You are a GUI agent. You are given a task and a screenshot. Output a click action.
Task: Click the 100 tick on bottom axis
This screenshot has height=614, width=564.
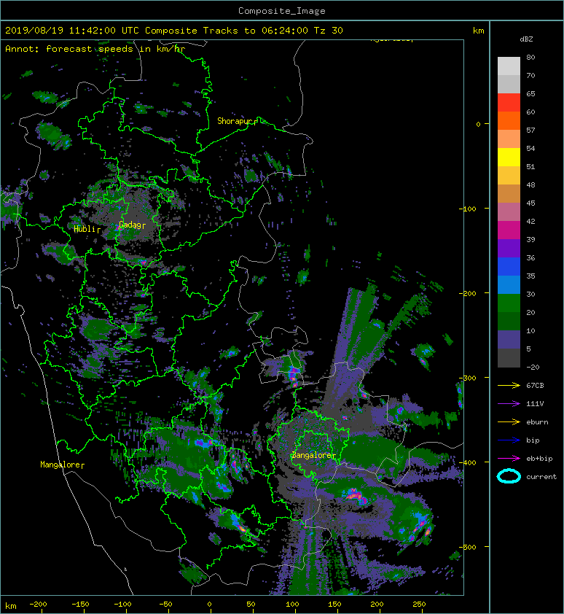click(x=292, y=605)
